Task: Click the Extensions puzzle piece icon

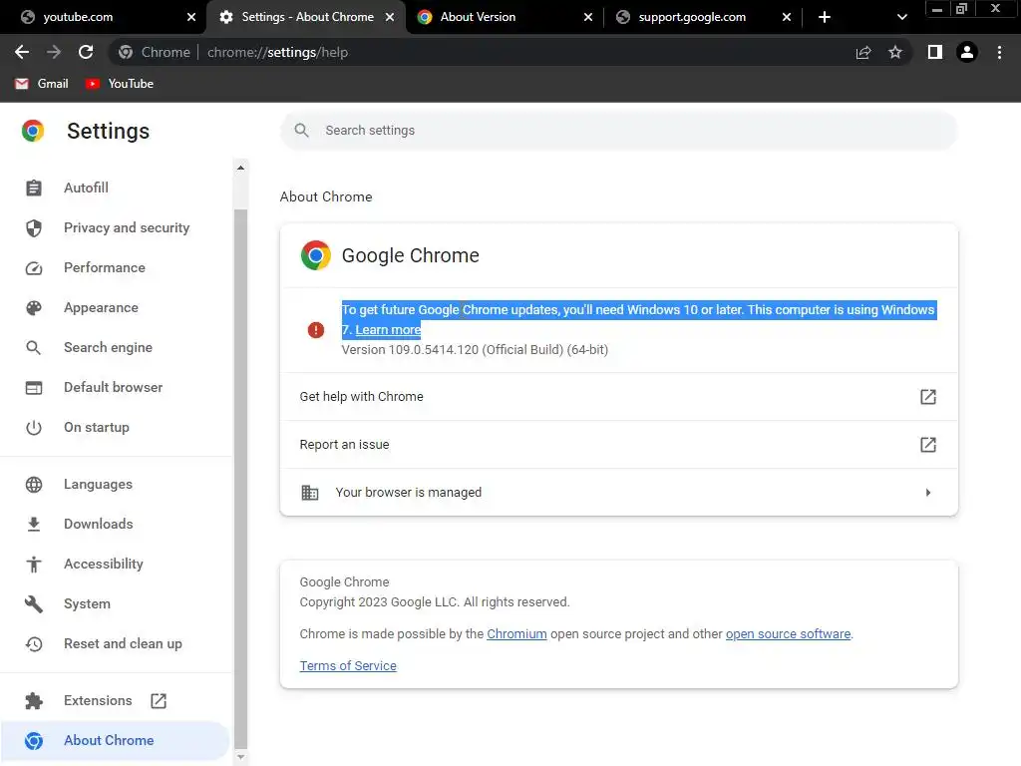Action: click(34, 700)
